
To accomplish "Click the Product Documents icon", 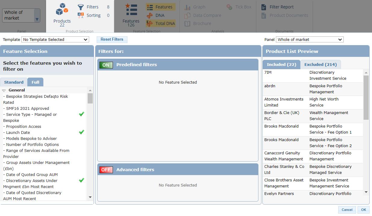I will (x=264, y=15).
